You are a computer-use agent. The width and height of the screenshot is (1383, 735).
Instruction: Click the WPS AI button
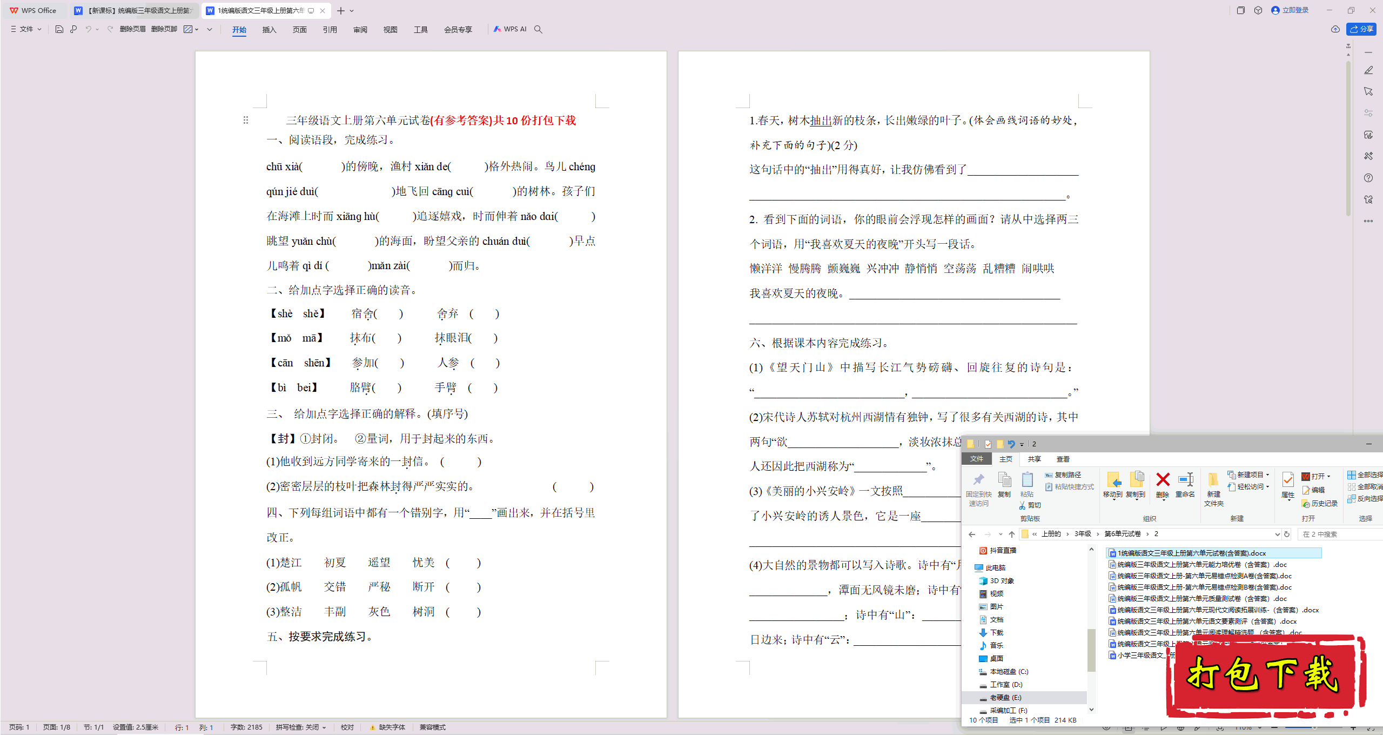[x=510, y=29]
